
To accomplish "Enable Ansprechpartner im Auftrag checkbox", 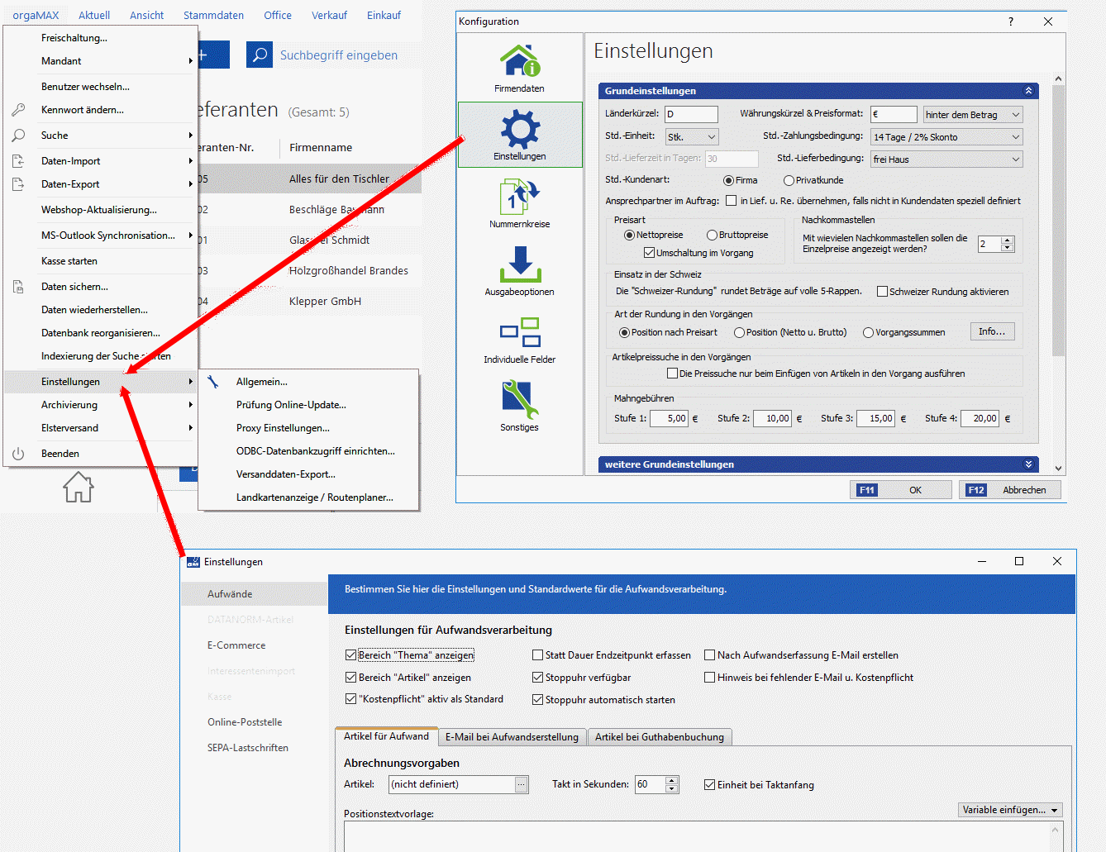I will (731, 201).
